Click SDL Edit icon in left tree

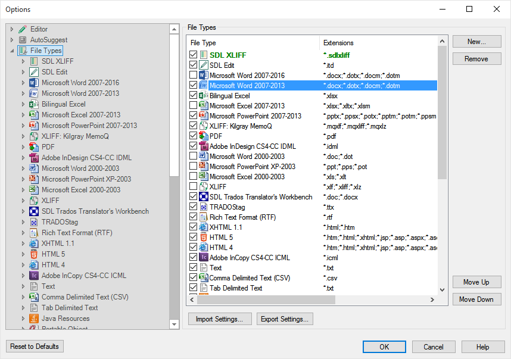pyautogui.click(x=34, y=72)
